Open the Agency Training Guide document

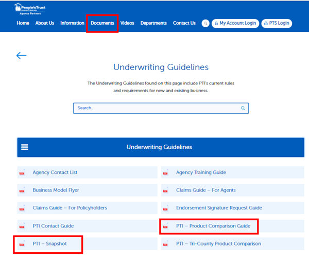pyautogui.click(x=233, y=172)
